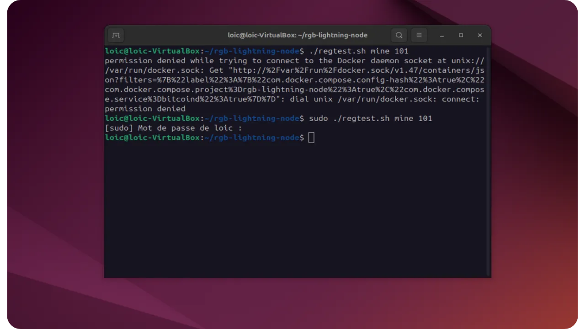Click the final "permission denied" line

[145, 109]
